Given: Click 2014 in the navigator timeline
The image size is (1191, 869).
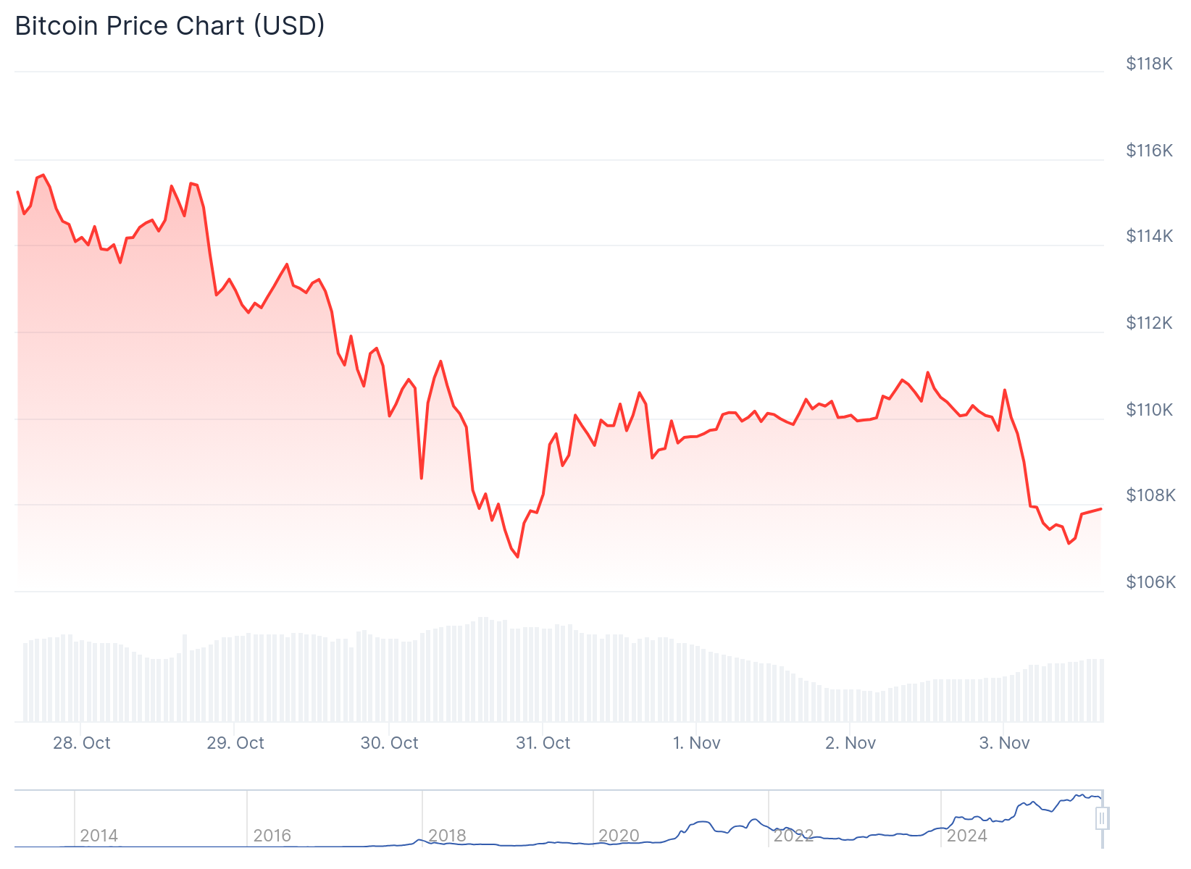Looking at the screenshot, I should (99, 836).
